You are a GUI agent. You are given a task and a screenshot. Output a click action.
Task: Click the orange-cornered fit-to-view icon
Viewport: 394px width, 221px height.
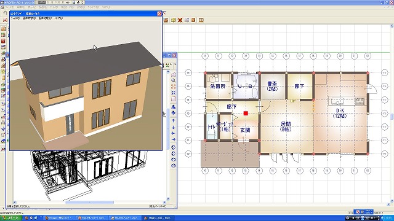174,87
